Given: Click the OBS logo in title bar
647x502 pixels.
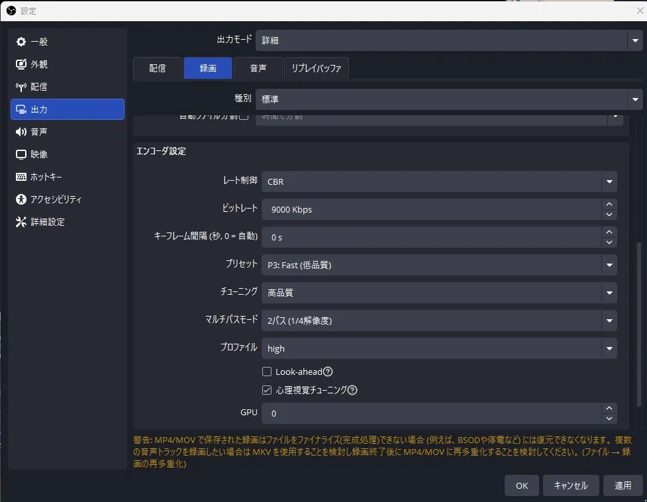Looking at the screenshot, I should [x=11, y=11].
